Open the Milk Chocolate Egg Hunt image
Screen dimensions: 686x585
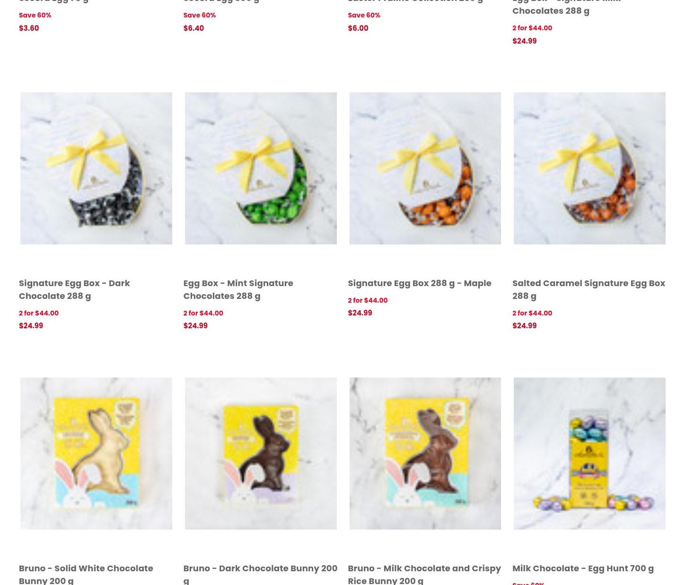[x=589, y=453]
